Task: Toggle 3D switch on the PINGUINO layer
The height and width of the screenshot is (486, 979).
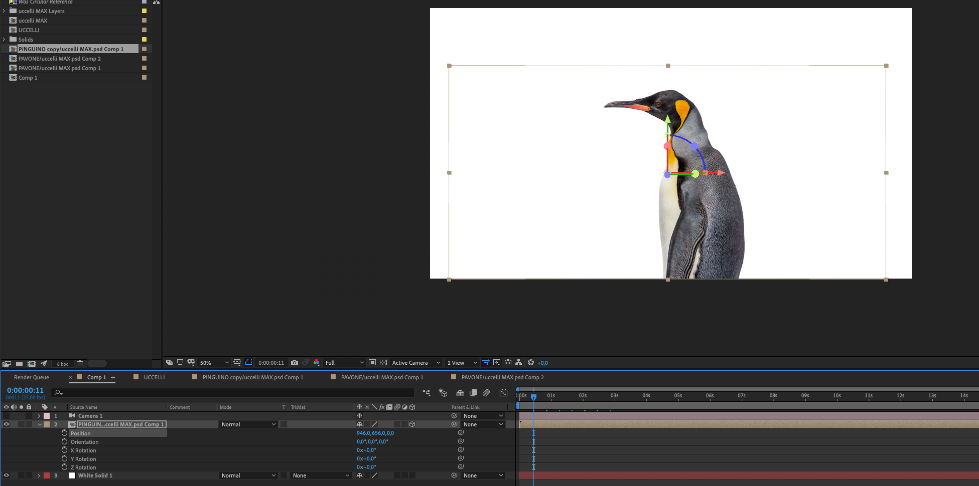Action: pyautogui.click(x=412, y=424)
